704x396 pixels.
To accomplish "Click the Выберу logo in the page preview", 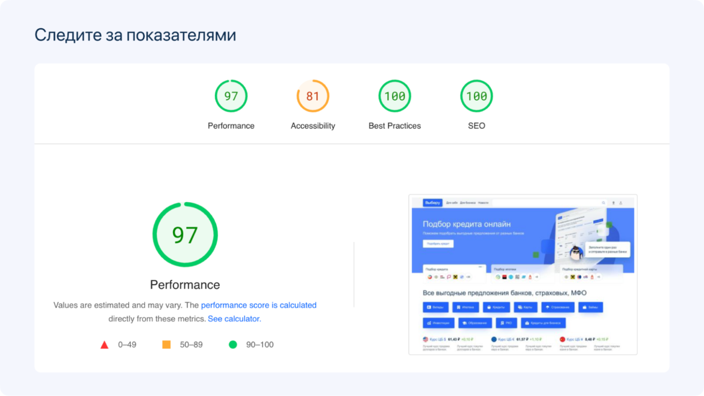I will click(x=432, y=203).
